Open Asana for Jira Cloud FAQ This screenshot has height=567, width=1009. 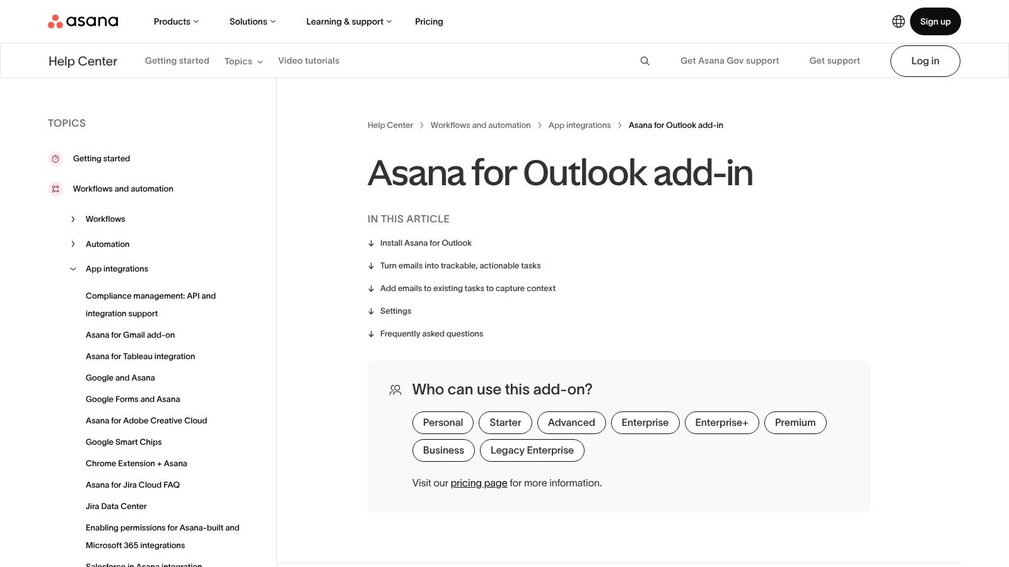[x=133, y=485]
